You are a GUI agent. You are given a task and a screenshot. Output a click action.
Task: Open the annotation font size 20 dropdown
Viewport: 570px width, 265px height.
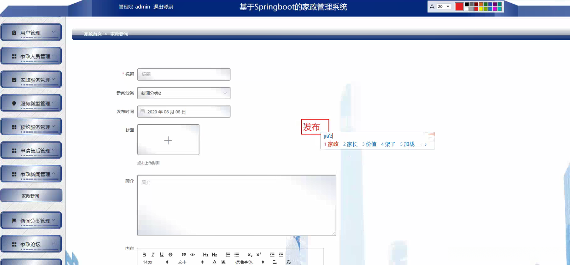[x=444, y=7]
